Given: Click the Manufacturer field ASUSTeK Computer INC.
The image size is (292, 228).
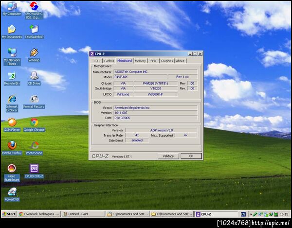Looking at the screenshot, I should pyautogui.click(x=155, y=72).
